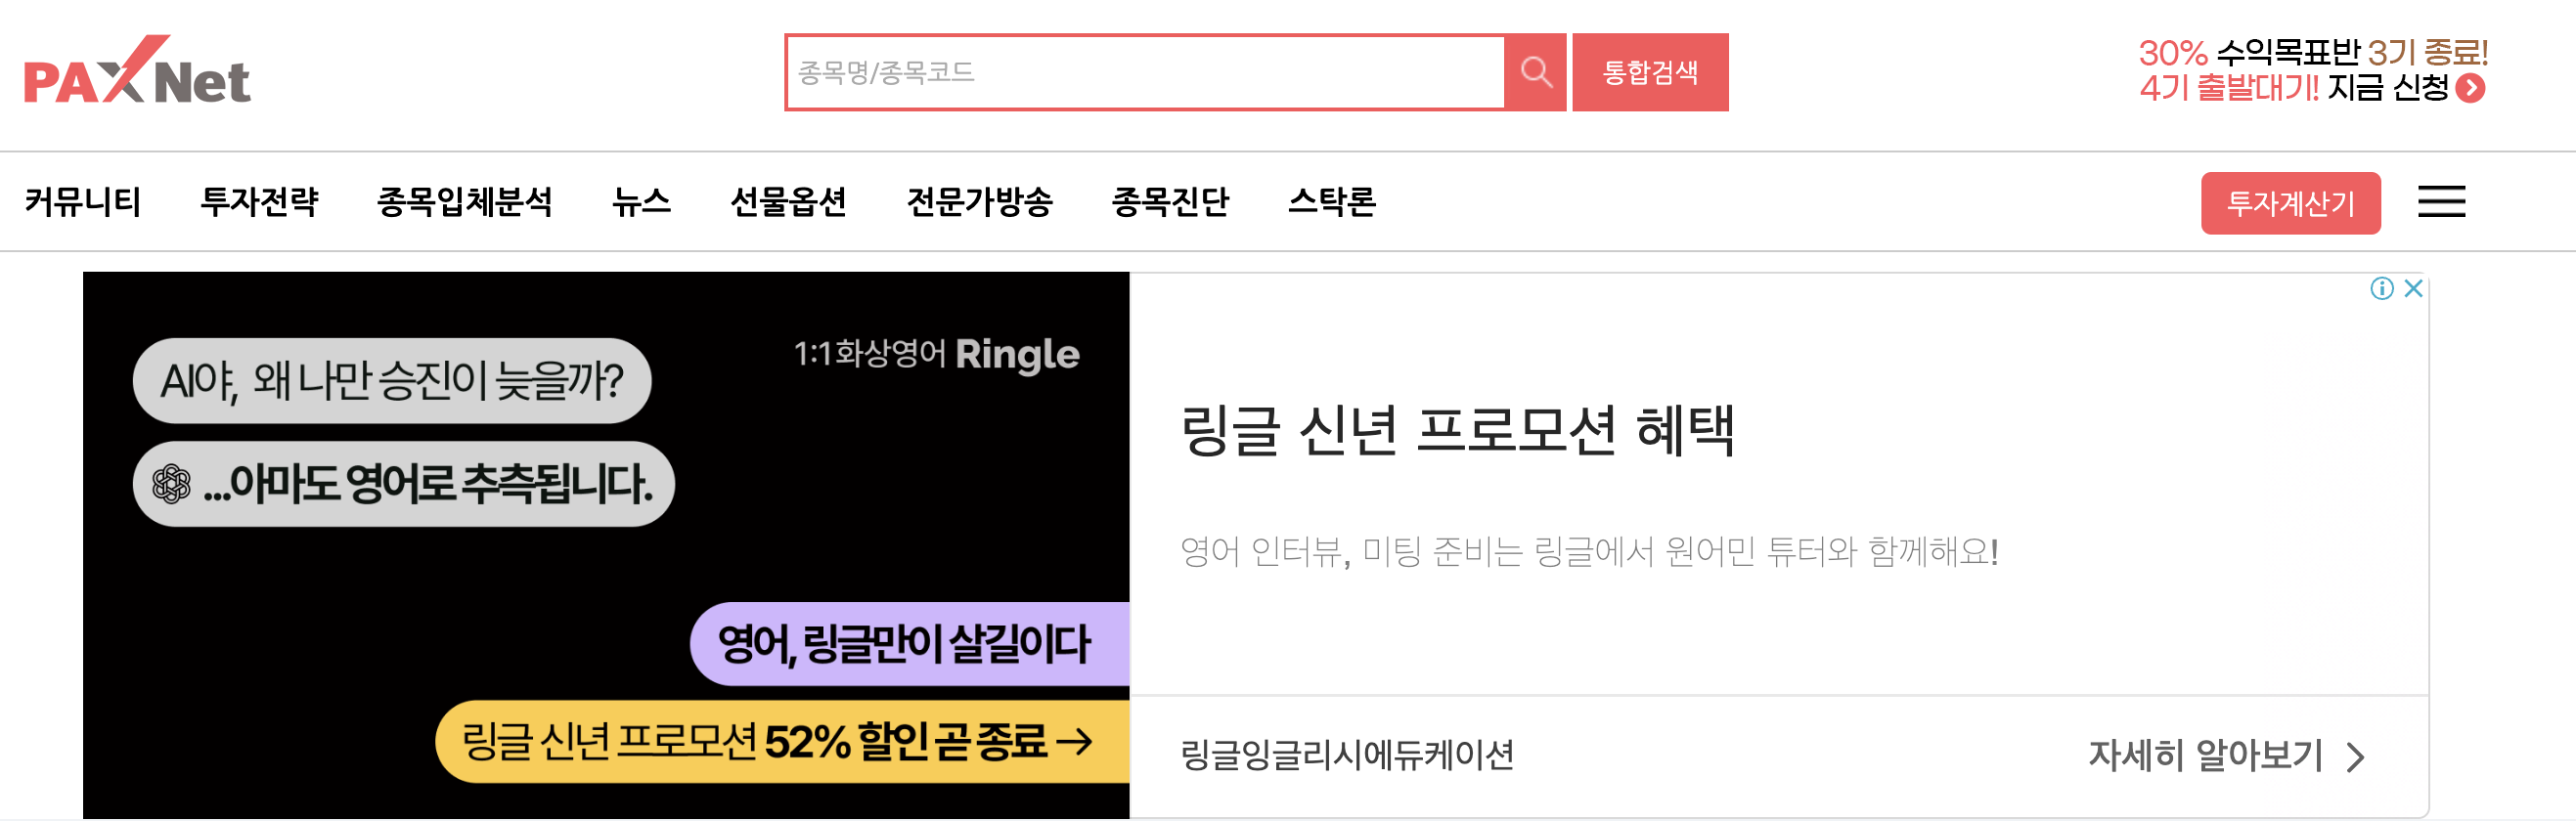Image resolution: width=2576 pixels, height=821 pixels.
Task: Click the 링글잉글리시에듀케이션 advertiser name
Action: (x=1347, y=756)
